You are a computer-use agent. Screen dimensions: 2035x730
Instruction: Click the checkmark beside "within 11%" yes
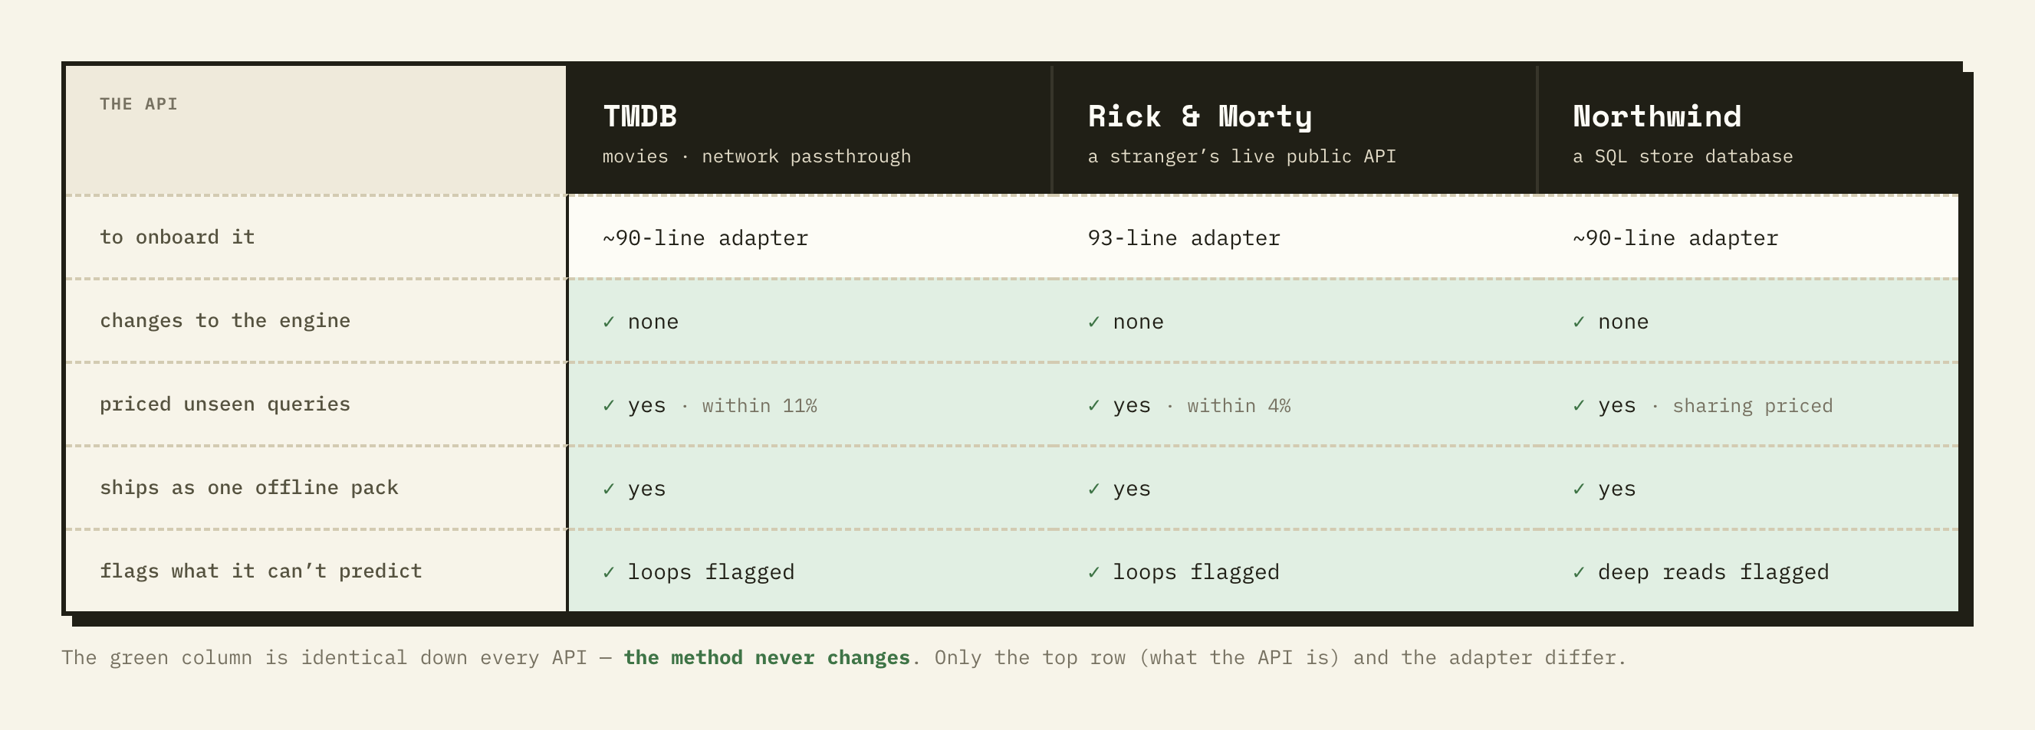click(609, 406)
